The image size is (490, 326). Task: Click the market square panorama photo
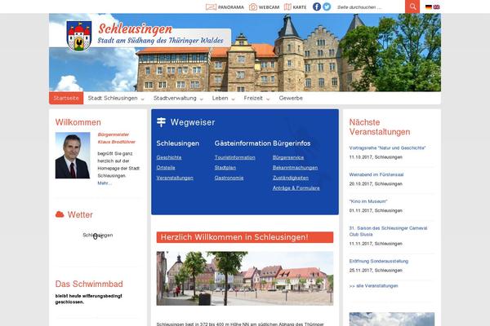[245, 278]
